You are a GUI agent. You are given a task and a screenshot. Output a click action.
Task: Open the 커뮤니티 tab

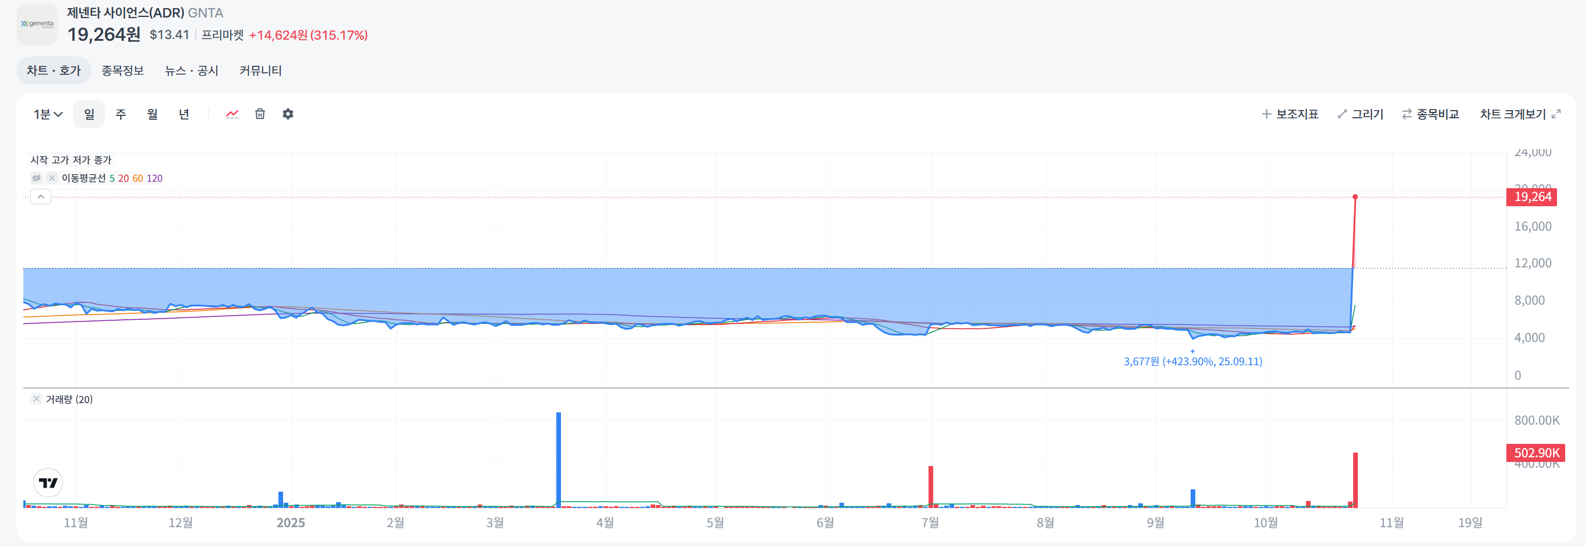tap(260, 70)
